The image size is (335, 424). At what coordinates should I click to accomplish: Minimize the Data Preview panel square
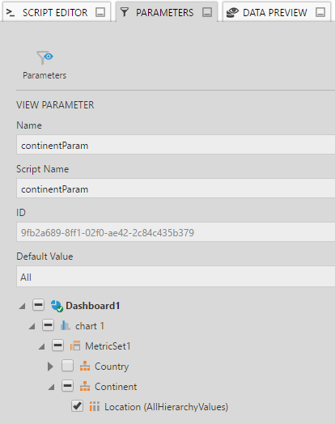pos(320,12)
